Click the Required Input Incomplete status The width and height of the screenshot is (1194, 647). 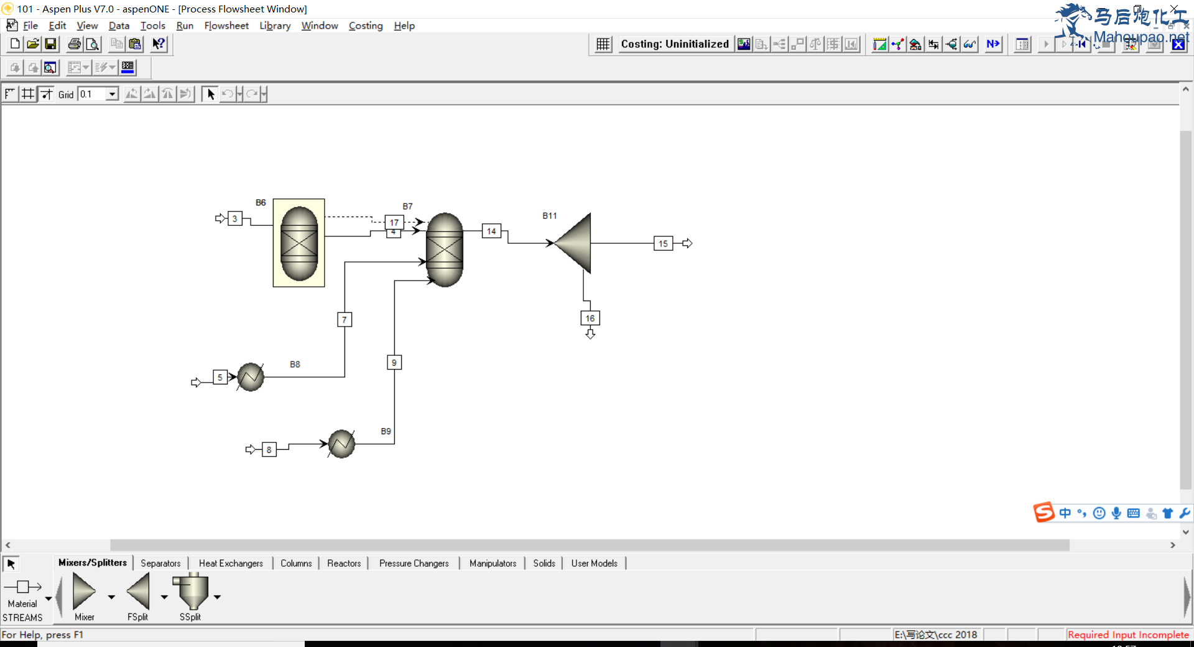tap(1128, 635)
